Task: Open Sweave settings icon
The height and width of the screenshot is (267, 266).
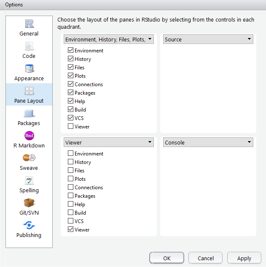Action: coord(29,158)
